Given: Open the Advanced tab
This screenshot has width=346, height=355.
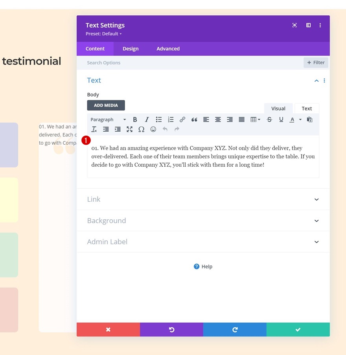Looking at the screenshot, I should (168, 49).
